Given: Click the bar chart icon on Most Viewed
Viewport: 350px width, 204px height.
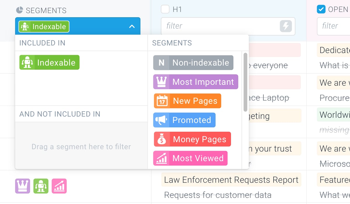Looking at the screenshot, I should click(x=161, y=158).
